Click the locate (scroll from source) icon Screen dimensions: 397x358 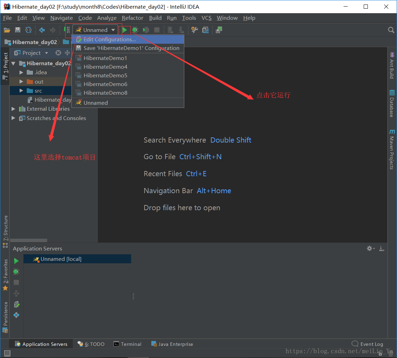[58, 53]
